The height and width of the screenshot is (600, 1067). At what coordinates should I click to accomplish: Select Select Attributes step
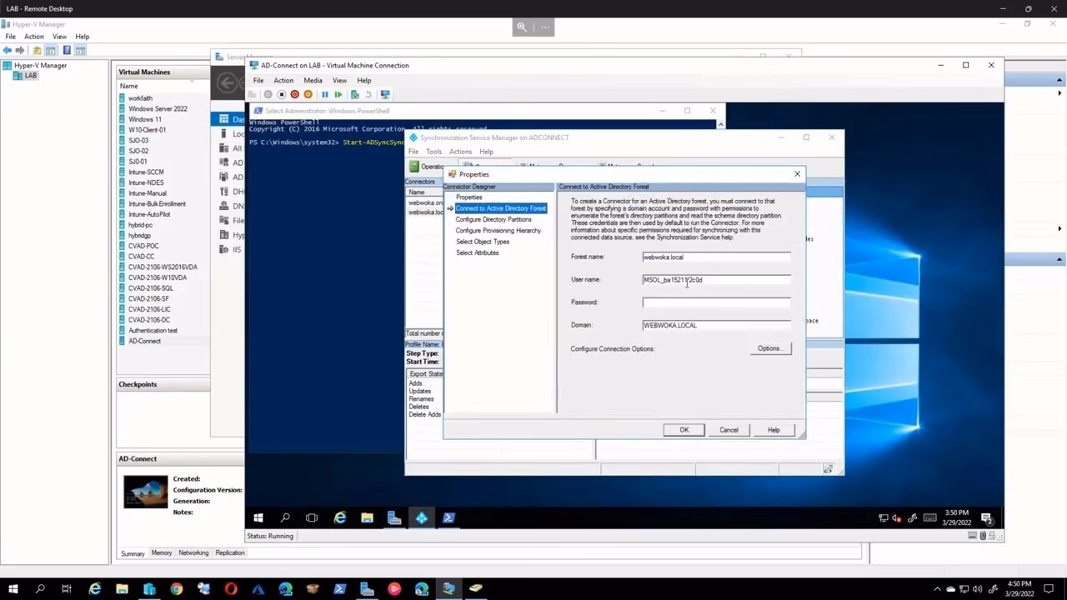pyautogui.click(x=478, y=252)
